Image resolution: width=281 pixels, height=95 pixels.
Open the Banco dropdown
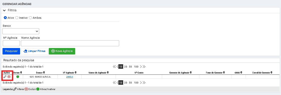[21, 31]
